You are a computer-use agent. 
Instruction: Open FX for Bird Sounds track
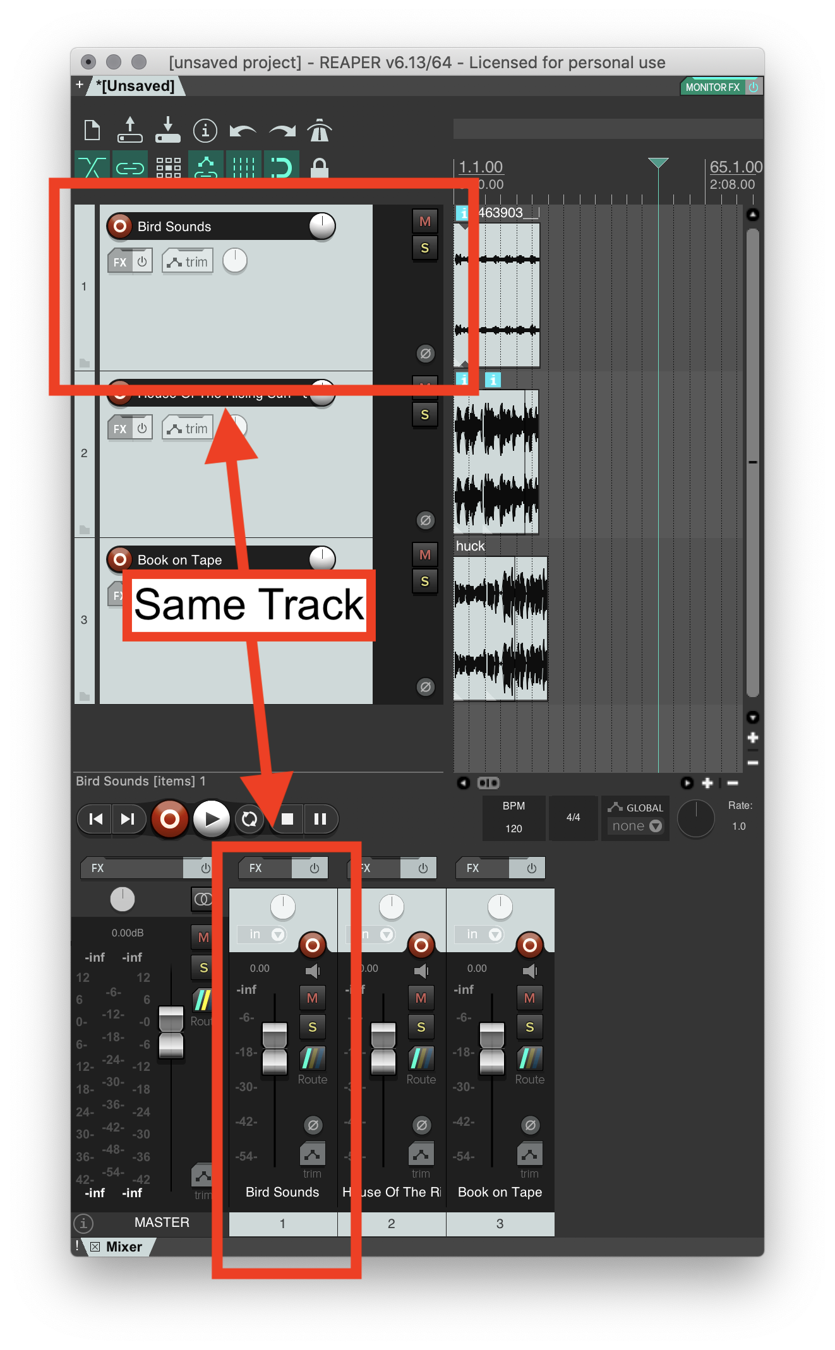(120, 261)
